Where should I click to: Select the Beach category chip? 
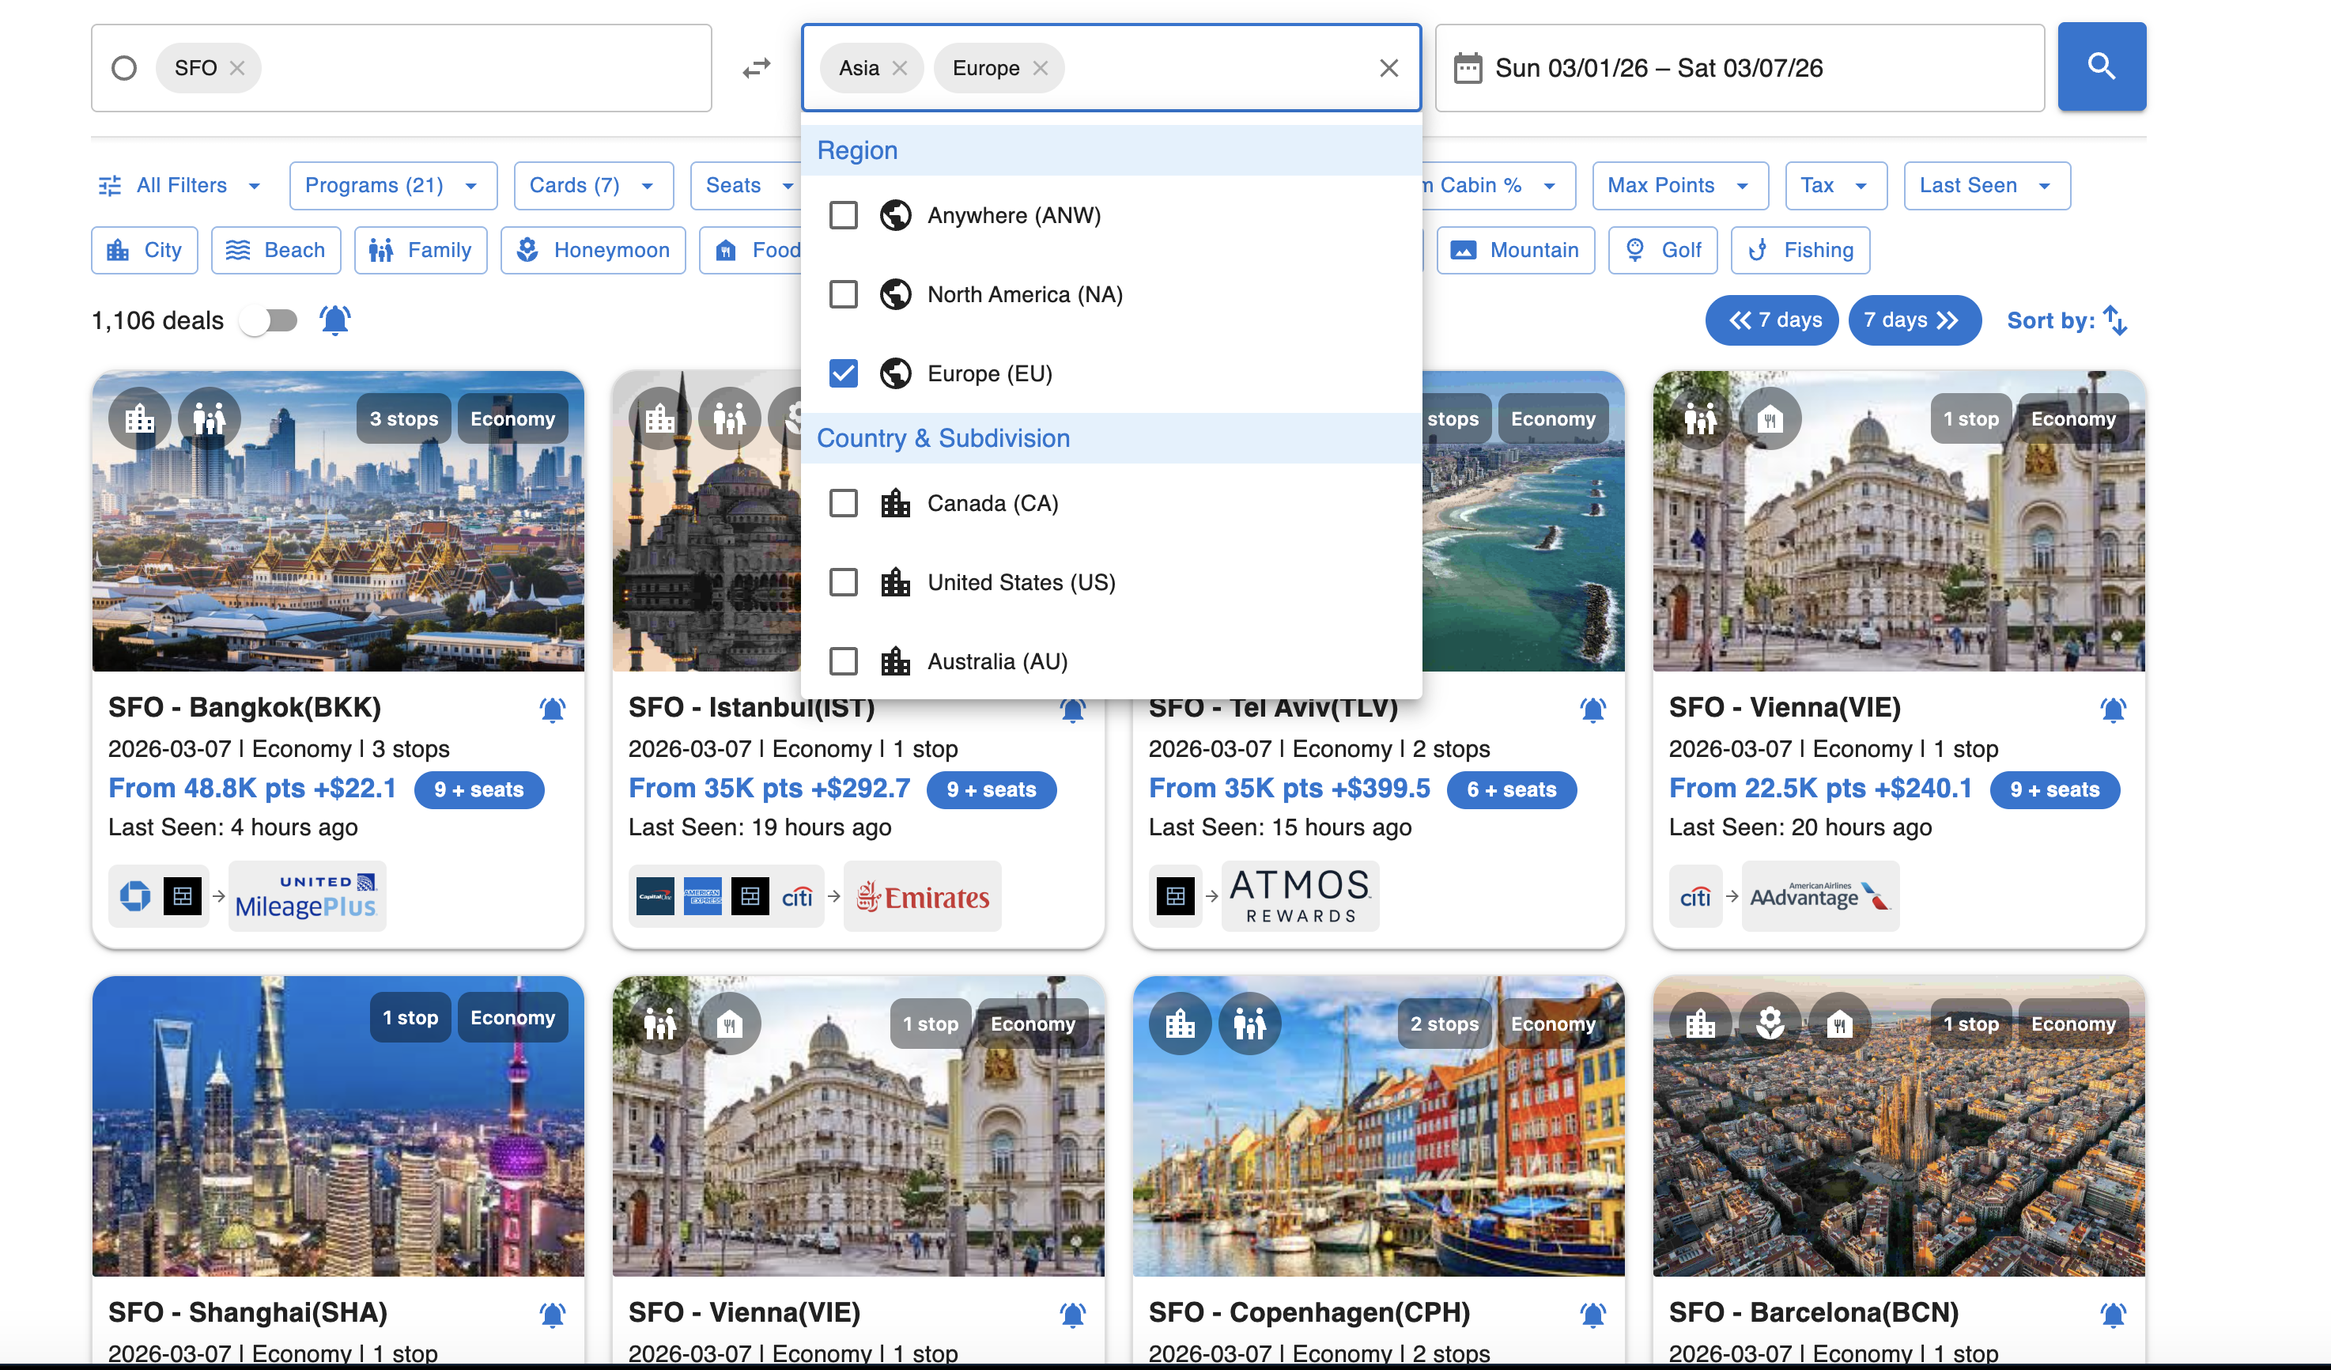tap(276, 250)
